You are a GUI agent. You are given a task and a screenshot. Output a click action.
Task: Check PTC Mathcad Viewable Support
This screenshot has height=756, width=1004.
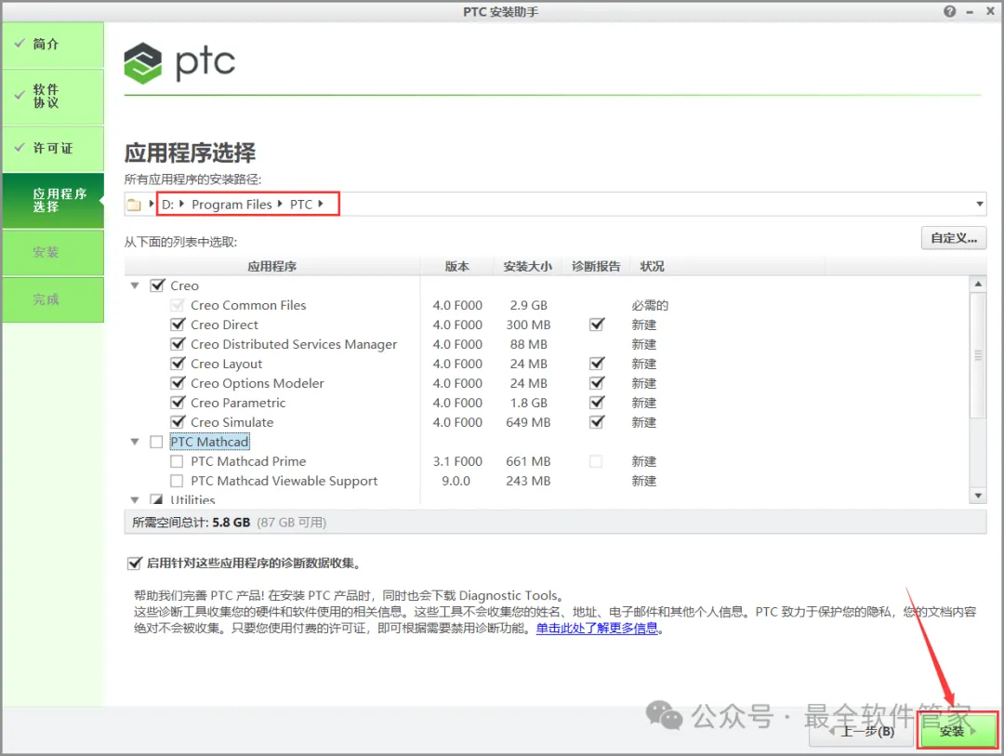coord(177,481)
